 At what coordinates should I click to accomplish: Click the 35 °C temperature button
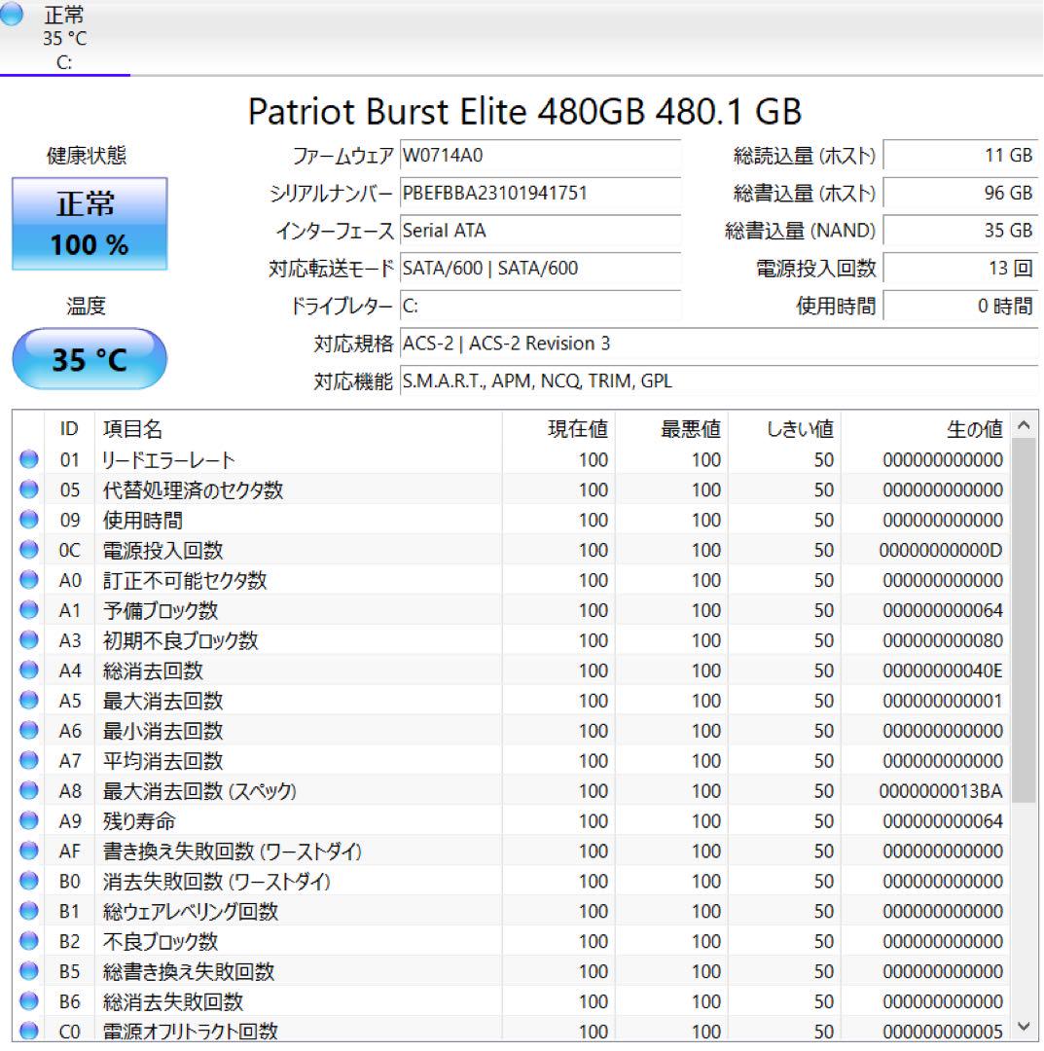[x=90, y=359]
